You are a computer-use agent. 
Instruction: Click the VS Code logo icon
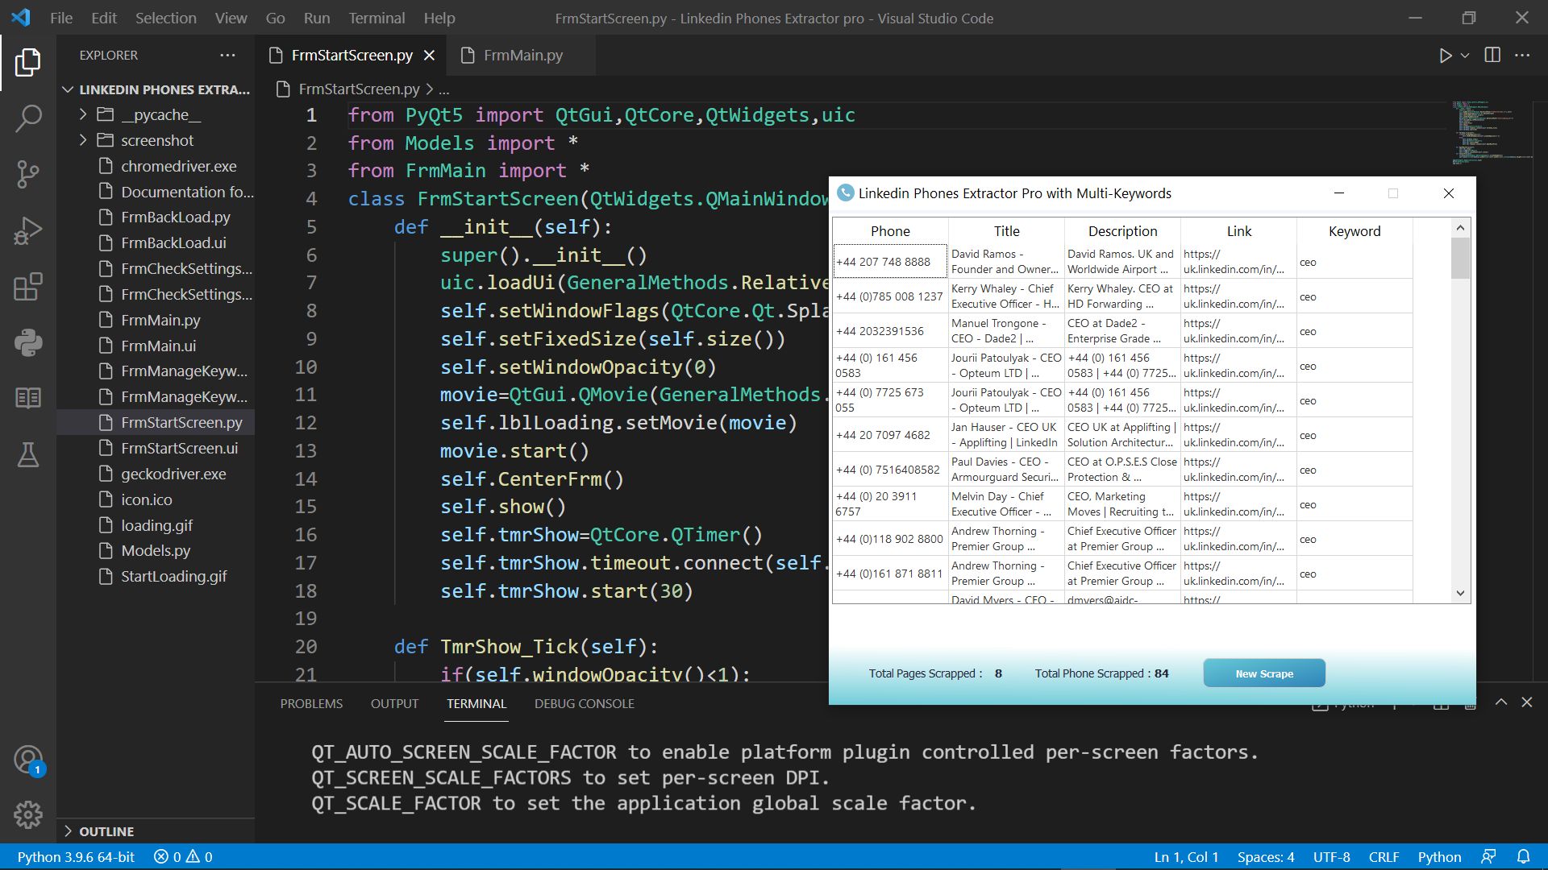coord(21,18)
